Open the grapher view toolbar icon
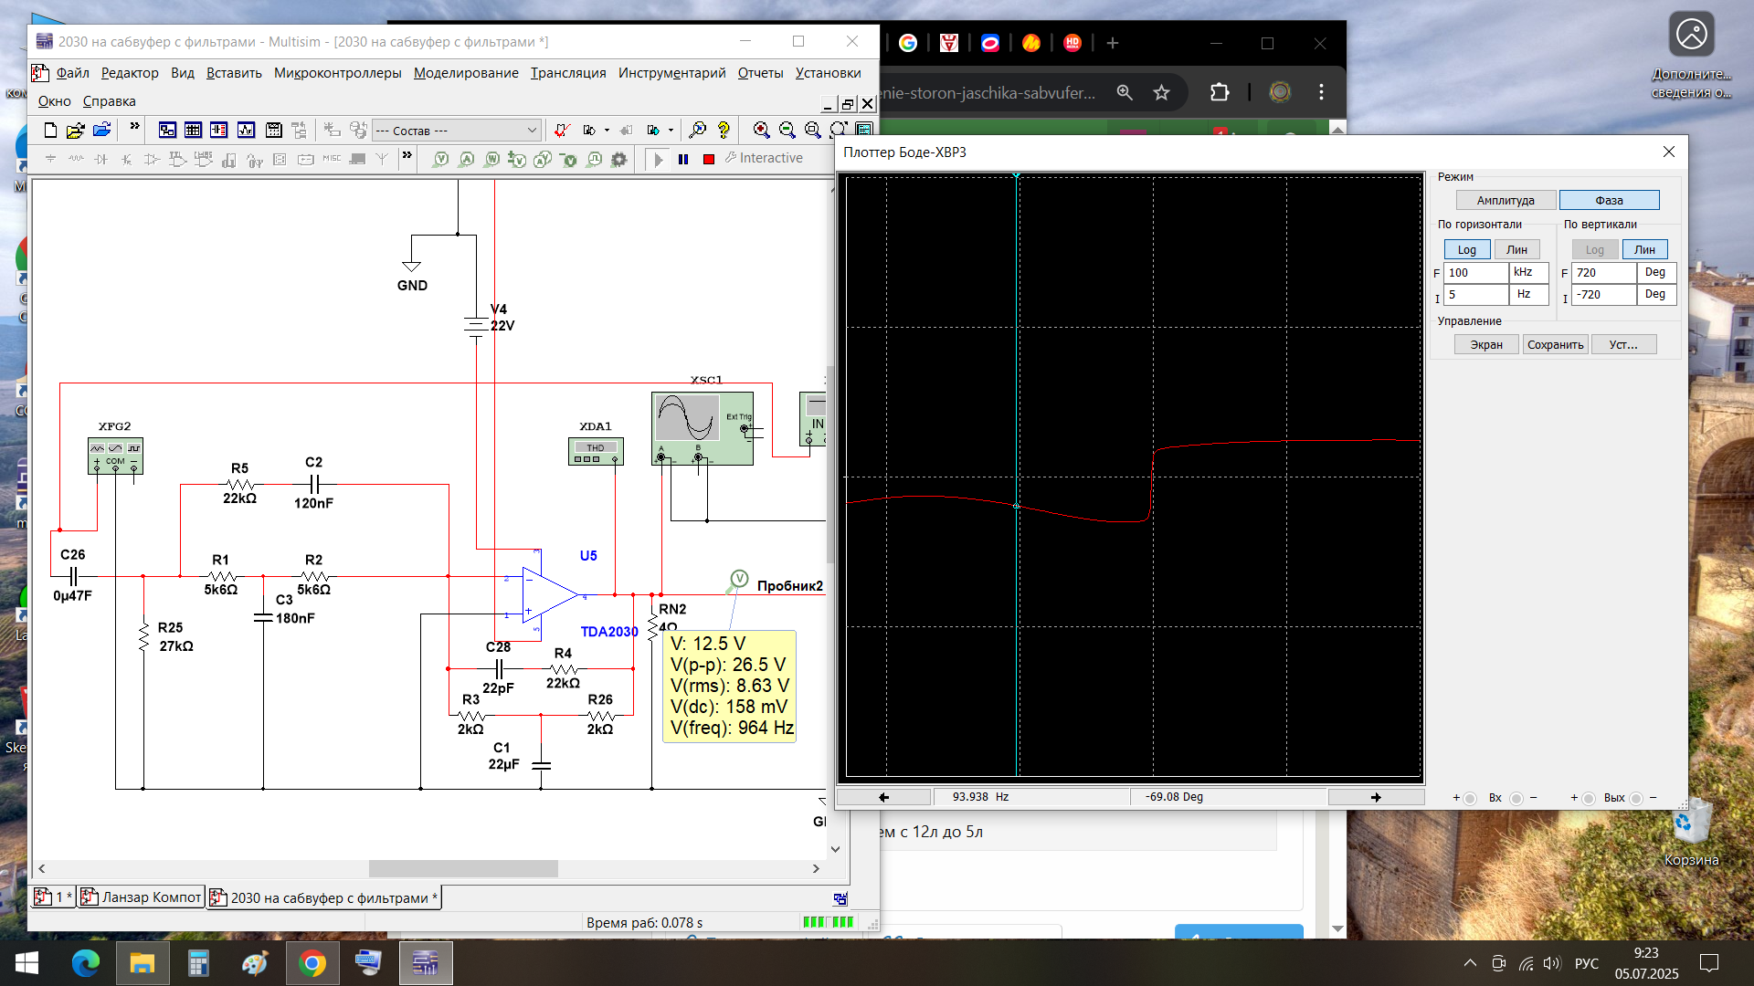The image size is (1754, 986). (x=246, y=131)
